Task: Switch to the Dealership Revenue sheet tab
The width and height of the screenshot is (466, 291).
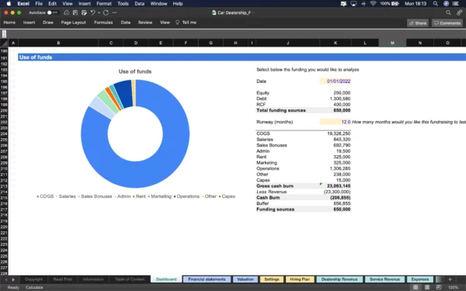Action: coord(339,279)
